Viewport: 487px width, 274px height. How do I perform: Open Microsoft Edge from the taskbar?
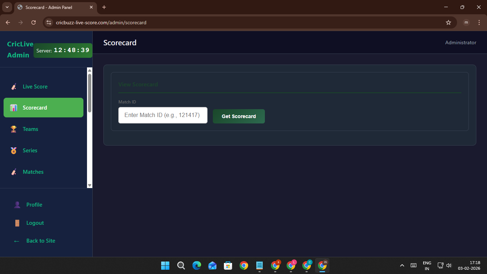click(x=197, y=265)
